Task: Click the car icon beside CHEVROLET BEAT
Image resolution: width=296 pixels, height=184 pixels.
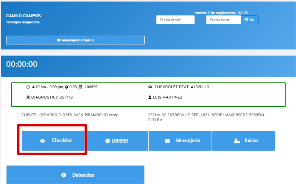Action: pyautogui.click(x=150, y=87)
